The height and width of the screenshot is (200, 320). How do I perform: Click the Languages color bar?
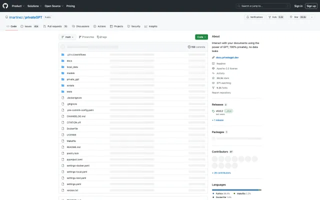(236, 189)
